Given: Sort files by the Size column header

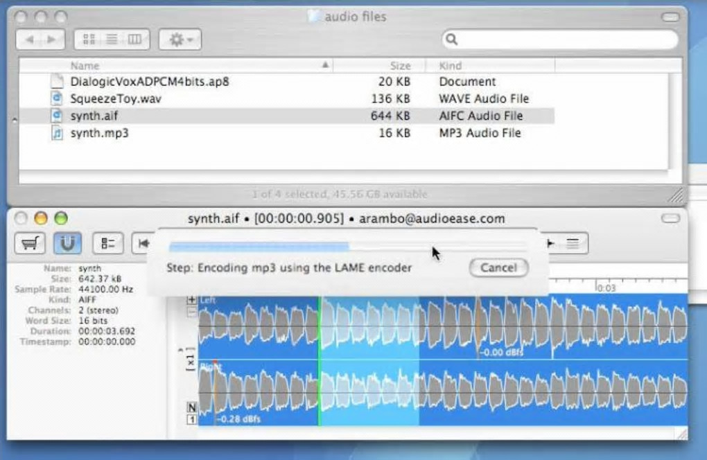Looking at the screenshot, I should tap(379, 66).
